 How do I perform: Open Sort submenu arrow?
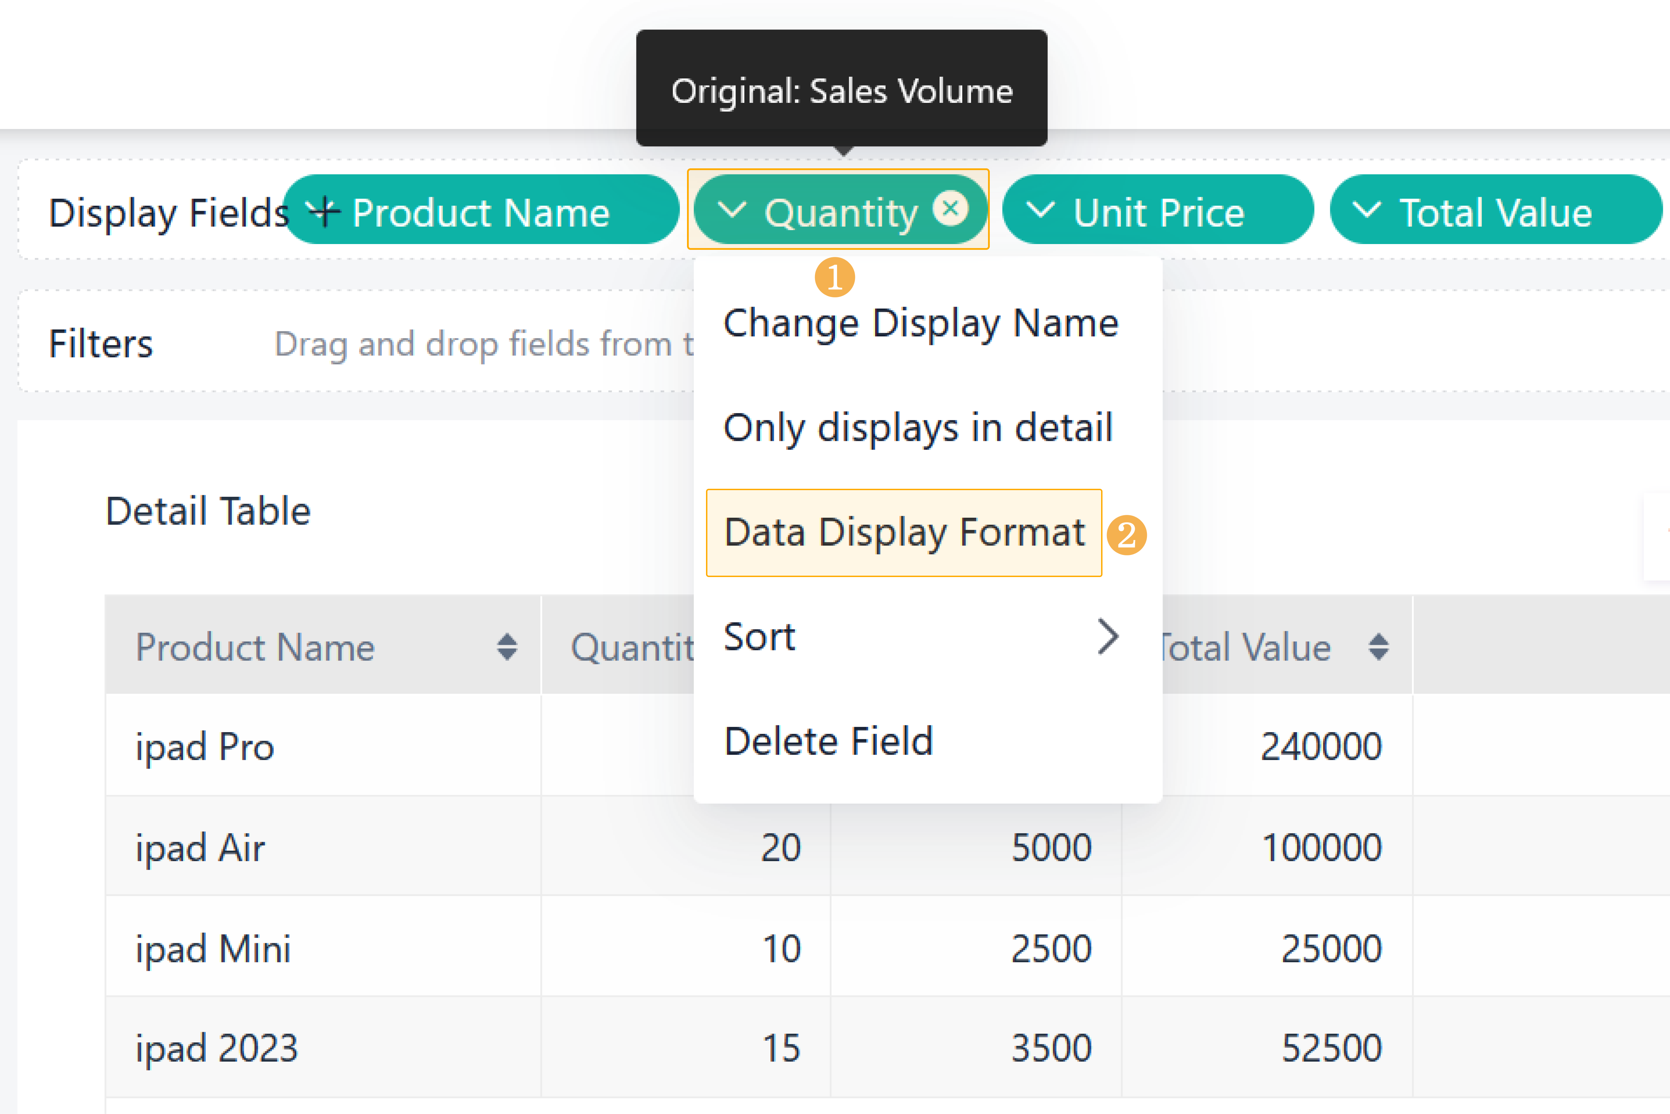point(1108,636)
